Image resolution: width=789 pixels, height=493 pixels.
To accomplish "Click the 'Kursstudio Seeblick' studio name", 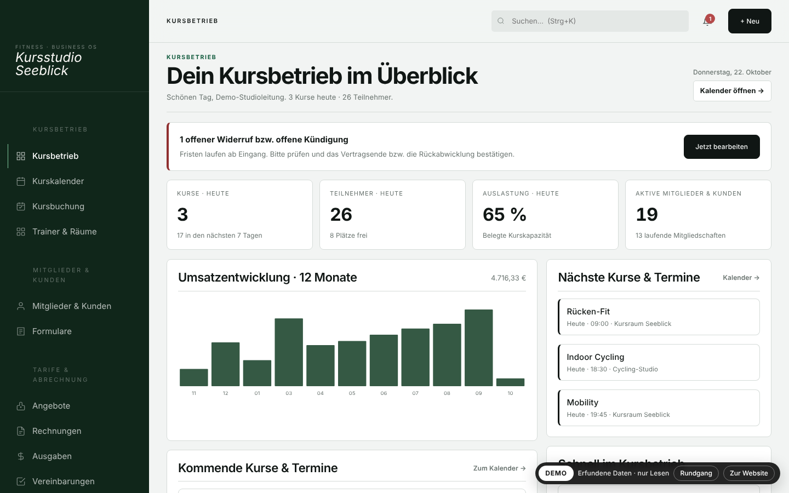I will click(x=49, y=64).
